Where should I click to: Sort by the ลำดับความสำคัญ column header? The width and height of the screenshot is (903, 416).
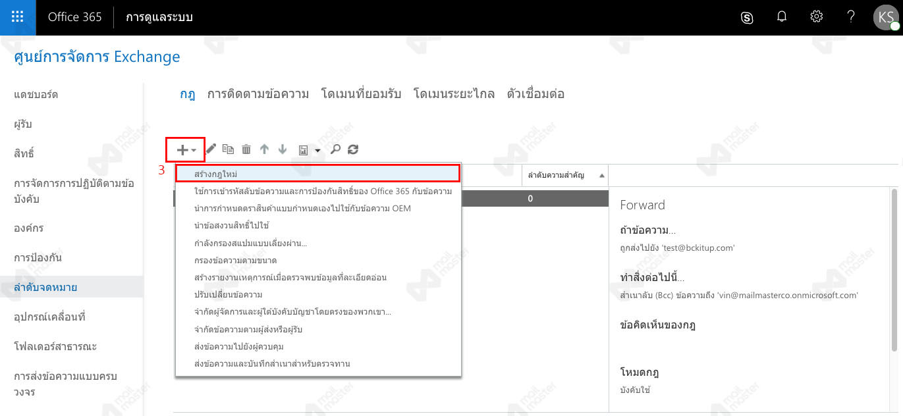click(565, 176)
